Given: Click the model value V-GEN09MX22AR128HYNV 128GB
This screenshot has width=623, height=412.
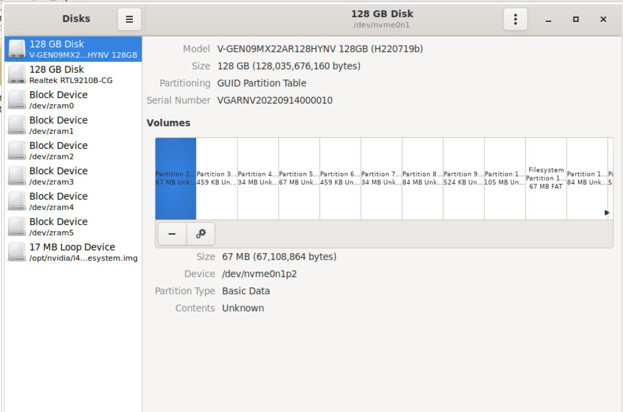Looking at the screenshot, I should click(320, 49).
